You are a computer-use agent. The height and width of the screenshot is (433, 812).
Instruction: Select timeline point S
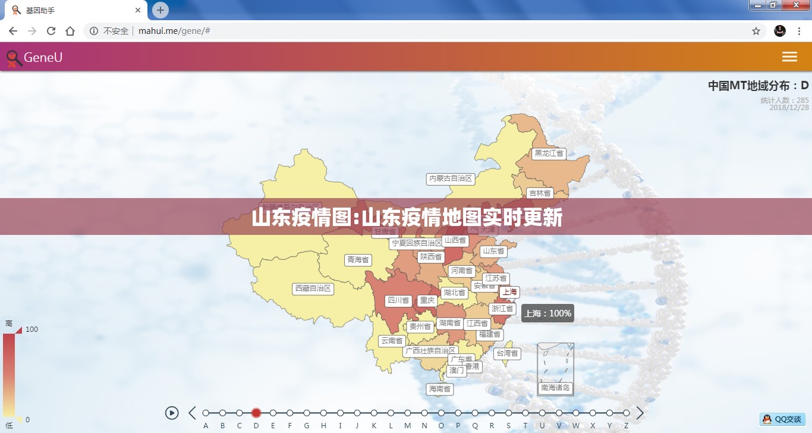point(509,413)
